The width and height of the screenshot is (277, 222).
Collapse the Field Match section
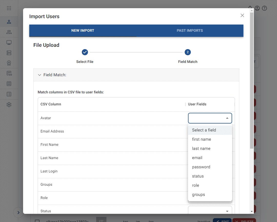39,75
